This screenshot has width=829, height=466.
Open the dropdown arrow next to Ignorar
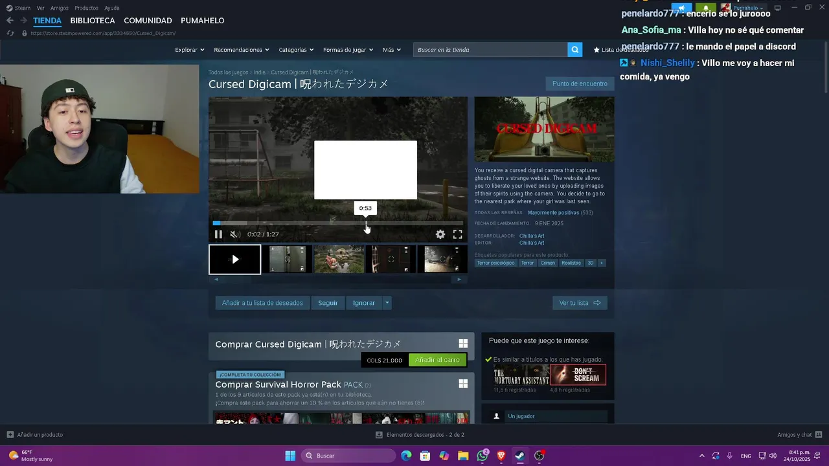[387, 303]
